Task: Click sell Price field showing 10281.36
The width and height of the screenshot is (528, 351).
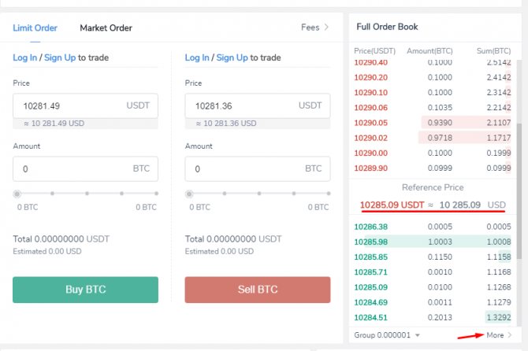Action: tap(258, 105)
